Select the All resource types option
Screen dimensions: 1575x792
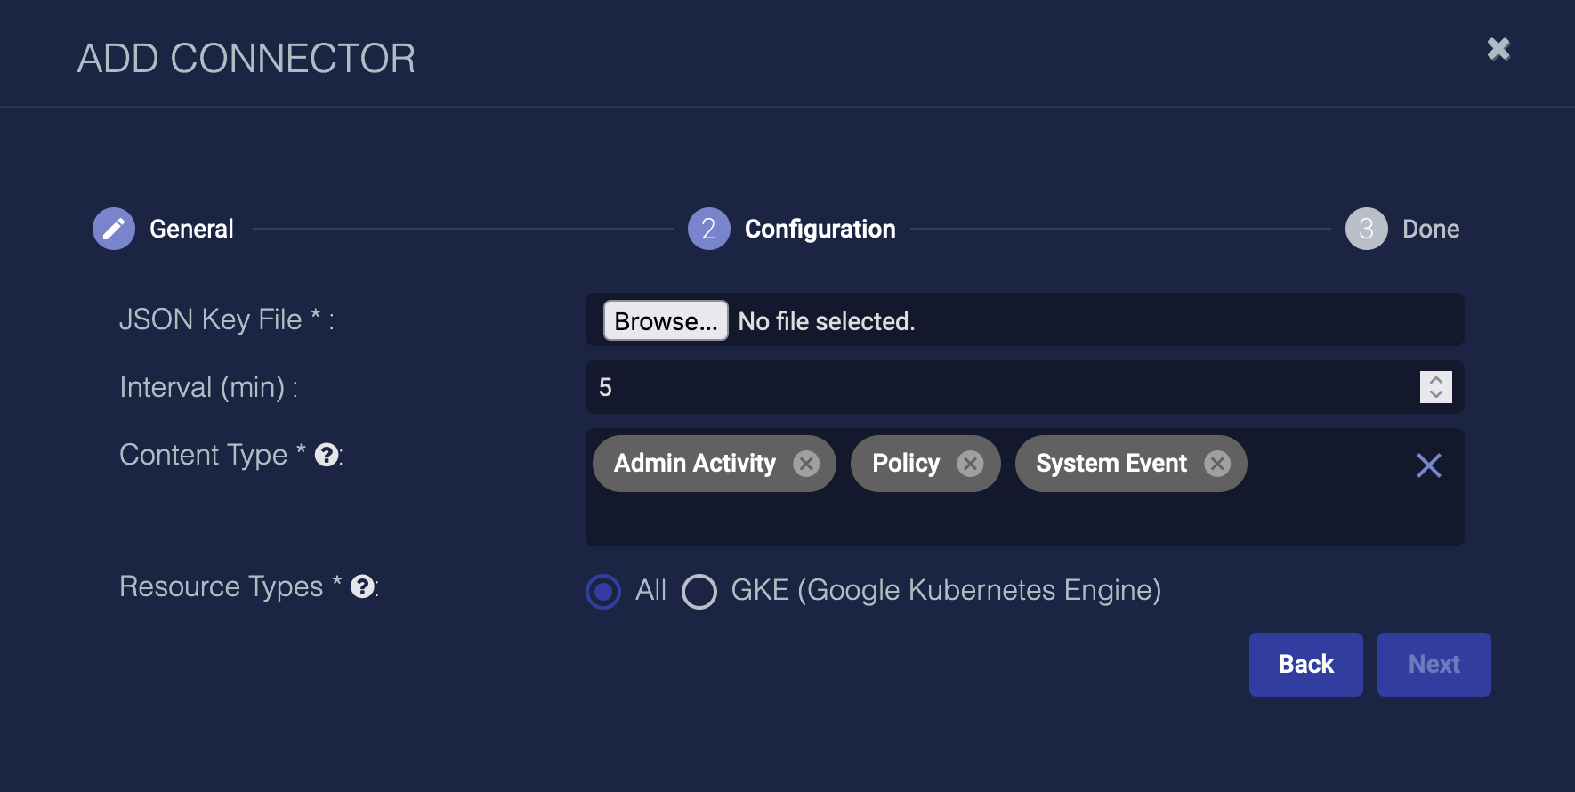(603, 591)
